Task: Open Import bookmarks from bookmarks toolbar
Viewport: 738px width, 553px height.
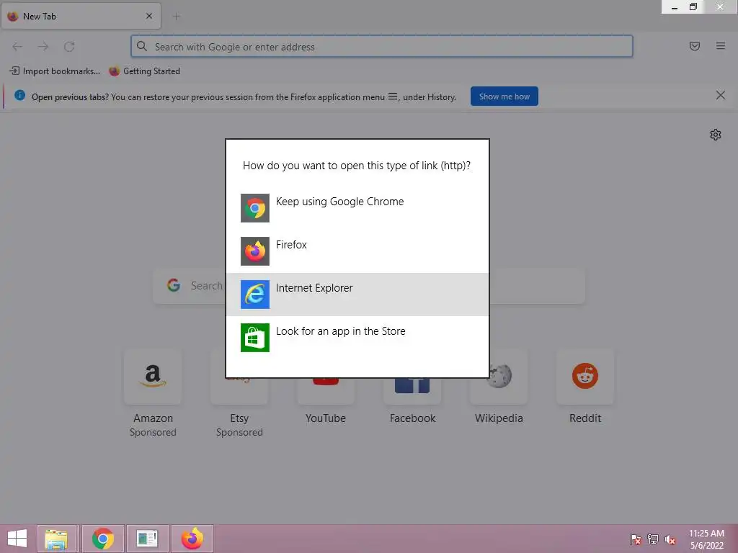Action: (x=55, y=71)
